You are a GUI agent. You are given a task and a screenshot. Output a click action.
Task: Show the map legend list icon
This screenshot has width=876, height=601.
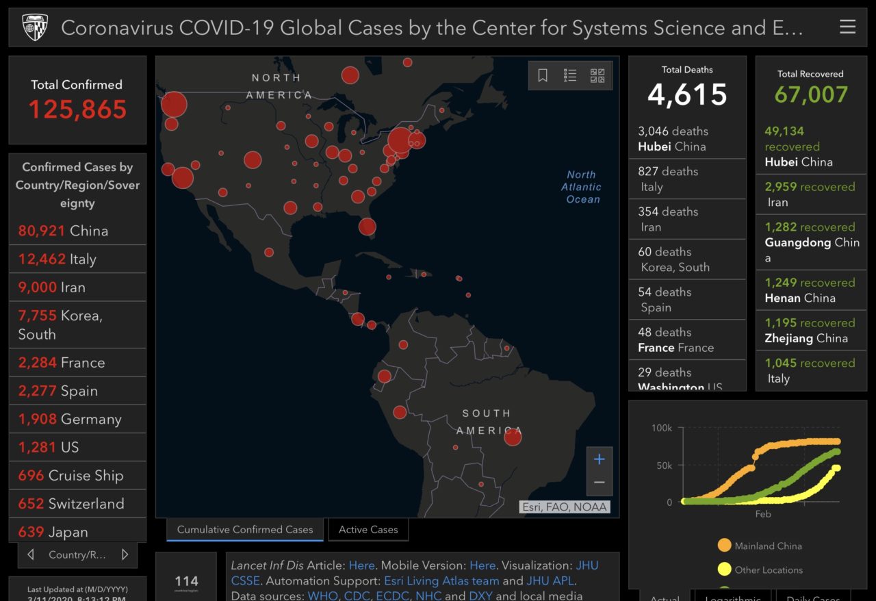click(x=570, y=75)
